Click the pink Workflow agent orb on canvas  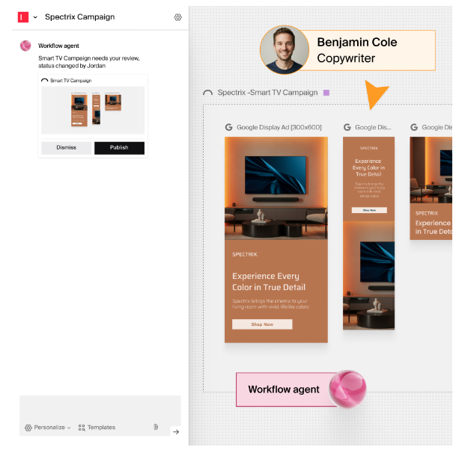[x=347, y=389]
